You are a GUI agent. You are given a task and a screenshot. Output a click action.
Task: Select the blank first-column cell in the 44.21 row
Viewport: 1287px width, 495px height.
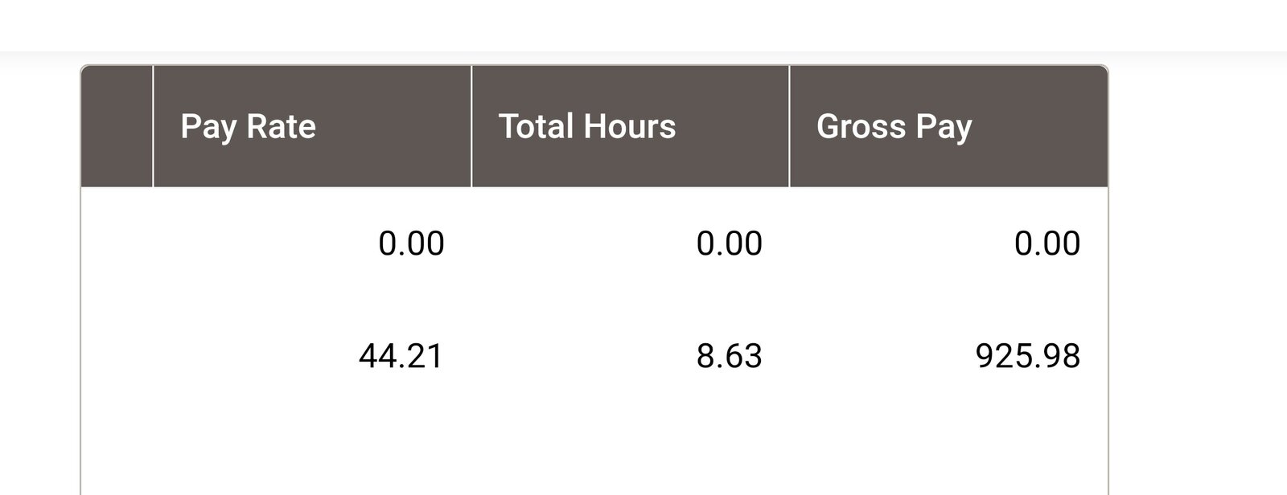click(117, 356)
